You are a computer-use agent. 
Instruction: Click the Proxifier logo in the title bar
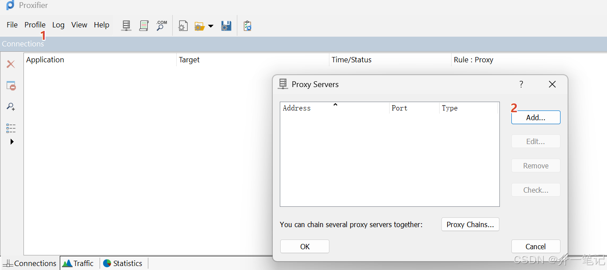click(x=10, y=5)
